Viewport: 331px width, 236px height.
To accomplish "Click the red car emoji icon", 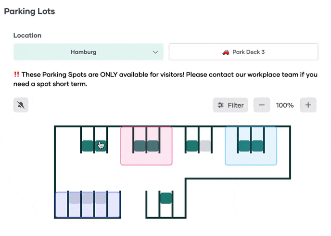I will pos(226,52).
